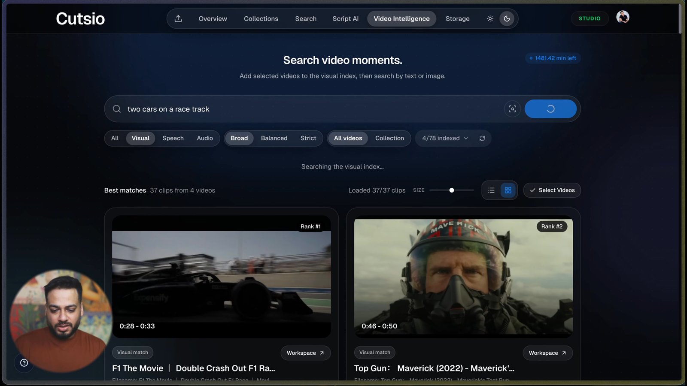Image resolution: width=687 pixels, height=386 pixels.
Task: Click the 1481.42 min left badge
Action: (x=553, y=58)
